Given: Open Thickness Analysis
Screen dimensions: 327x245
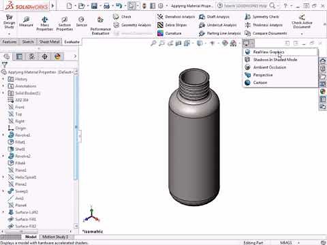Looking at the screenshot, I should pos(264,25).
